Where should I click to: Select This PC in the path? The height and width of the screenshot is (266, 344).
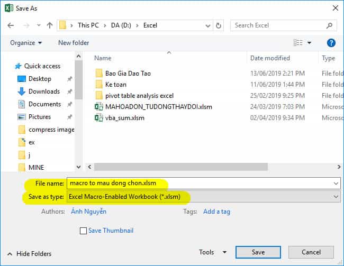coord(88,25)
